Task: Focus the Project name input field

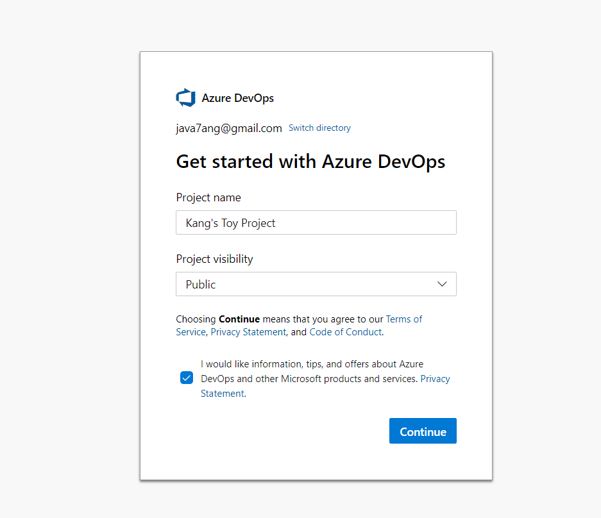Action: click(x=316, y=222)
